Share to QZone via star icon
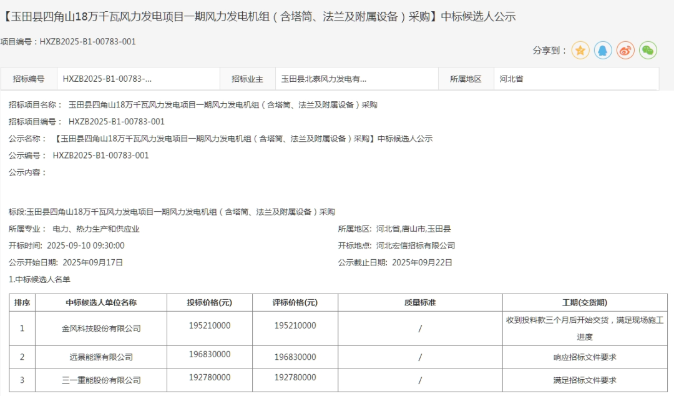Screen dimensions: 674x396 pos(580,51)
